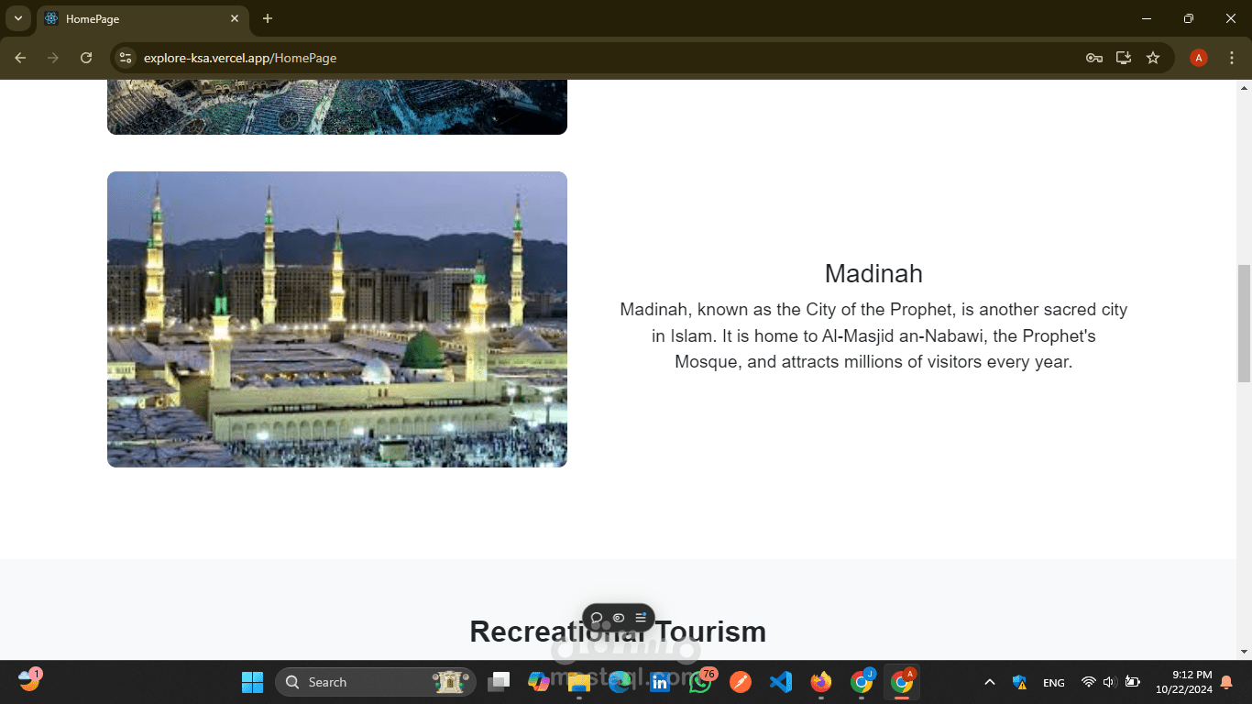This screenshot has width=1252, height=704.
Task: Open the clock showing 9:12 PM
Action: click(1184, 682)
